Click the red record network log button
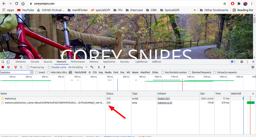This screenshot has width=256, height=137. coord(3,67)
